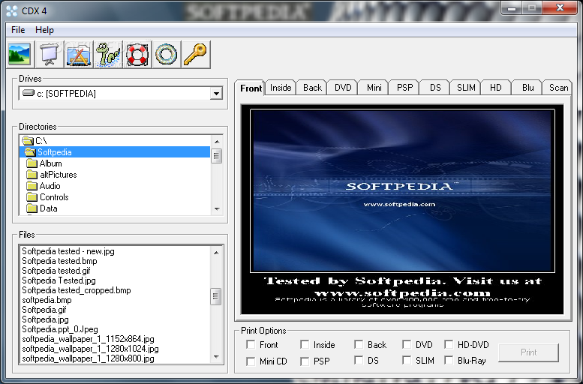Switch to the SLIM tab
The height and width of the screenshot is (384, 583).
[466, 88]
